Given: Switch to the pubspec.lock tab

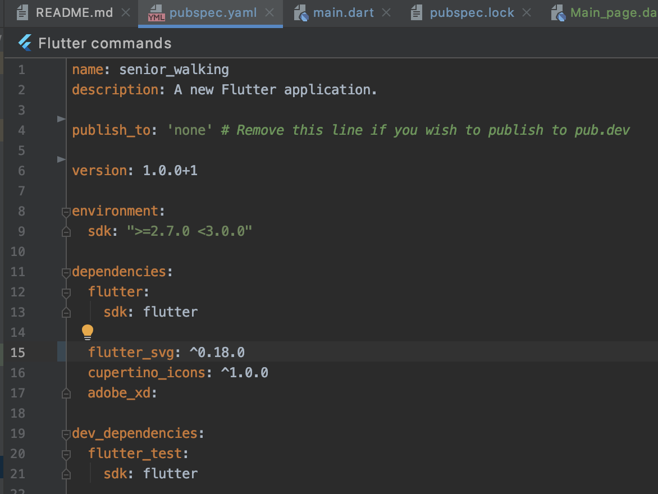Looking at the screenshot, I should [x=472, y=12].
